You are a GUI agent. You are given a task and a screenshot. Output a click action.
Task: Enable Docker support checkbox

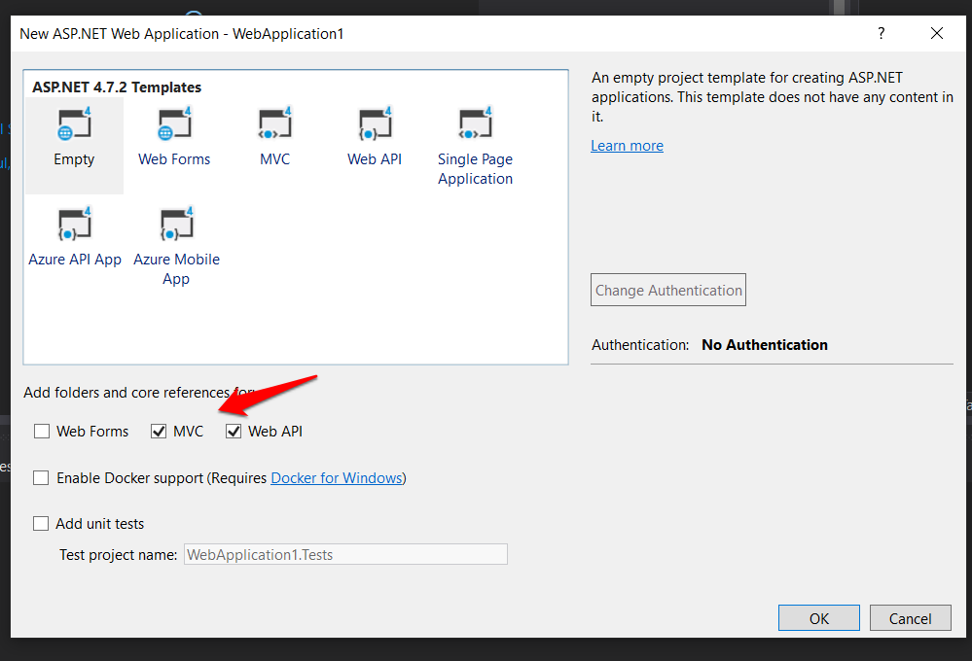tap(42, 478)
